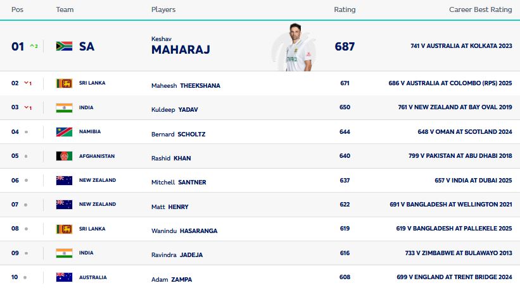The height and width of the screenshot is (288, 520).
Task: Click the Pos column header
Action: tap(17, 9)
